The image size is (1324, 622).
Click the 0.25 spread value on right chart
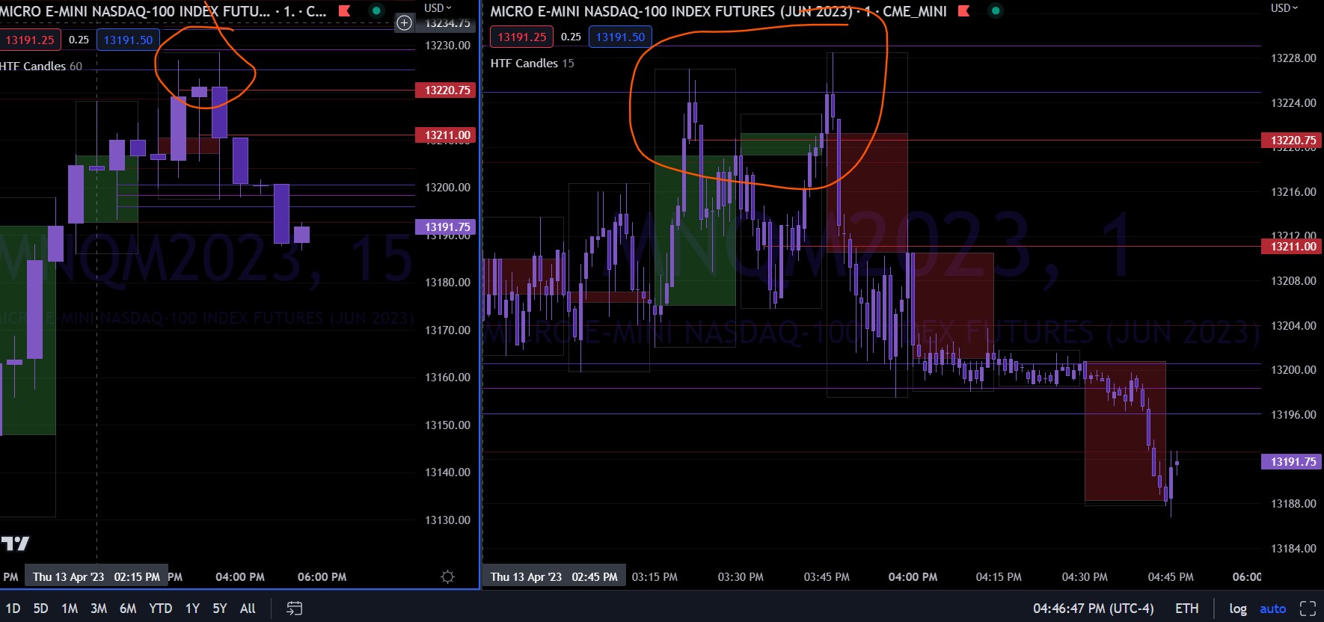click(x=571, y=37)
